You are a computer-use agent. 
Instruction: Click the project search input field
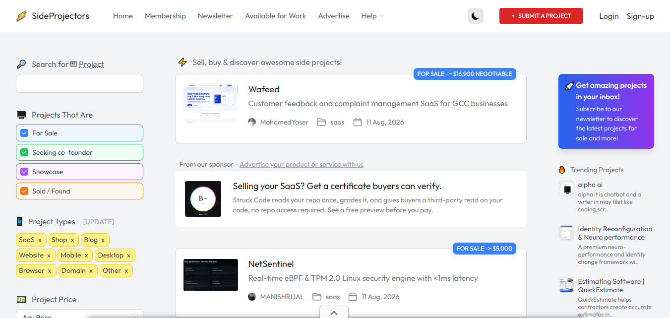point(79,83)
